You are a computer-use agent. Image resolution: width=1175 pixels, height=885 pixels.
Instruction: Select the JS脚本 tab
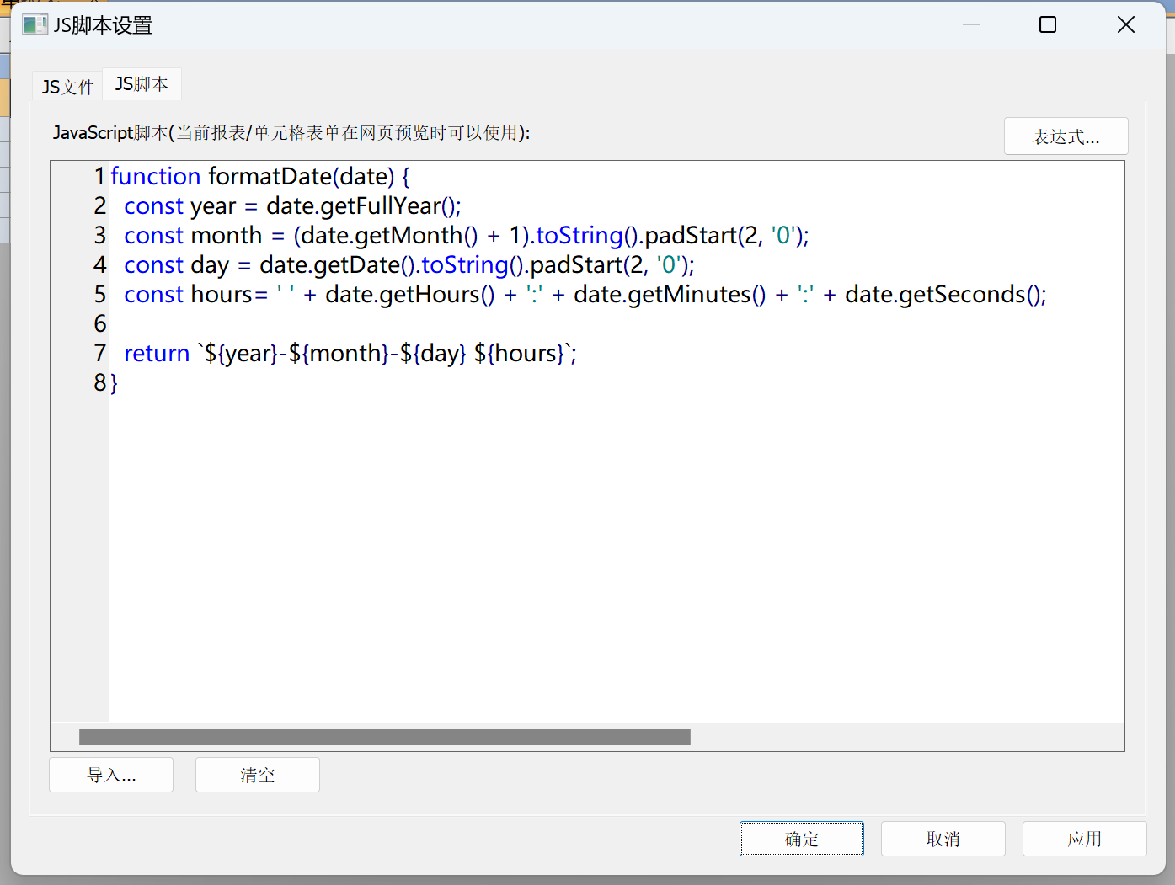click(x=142, y=84)
